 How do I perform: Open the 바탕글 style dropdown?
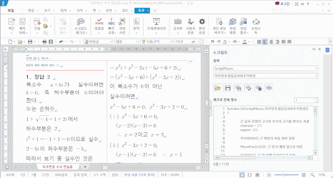click(x=98, y=42)
